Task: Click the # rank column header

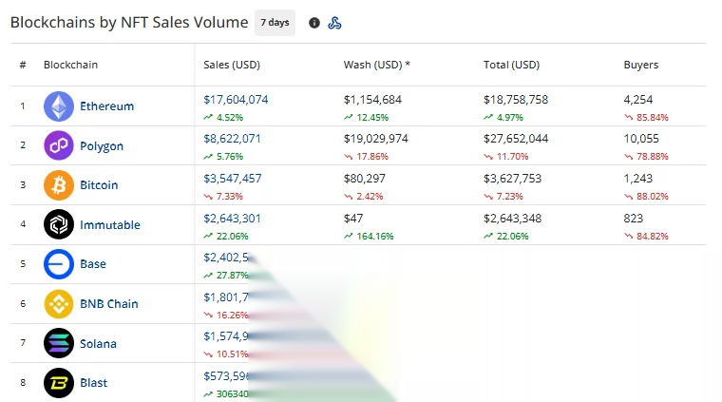Action: tap(23, 65)
